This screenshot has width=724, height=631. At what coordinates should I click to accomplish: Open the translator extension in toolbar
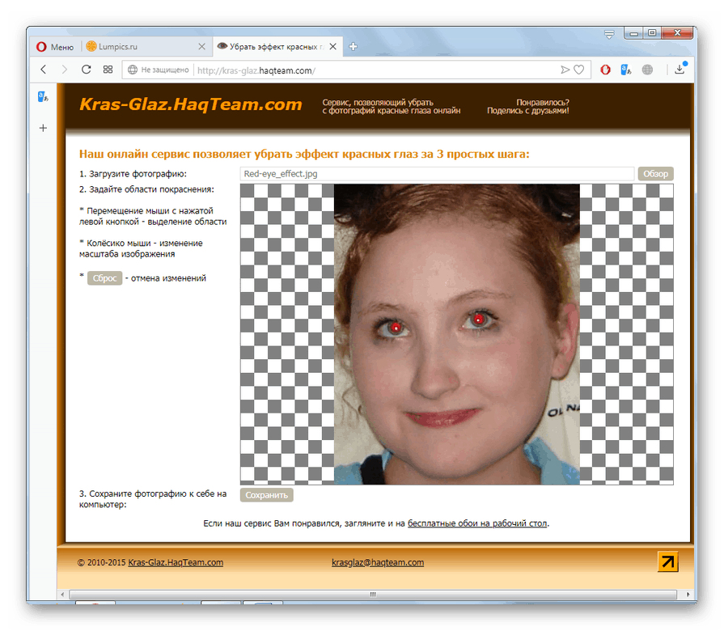point(625,70)
